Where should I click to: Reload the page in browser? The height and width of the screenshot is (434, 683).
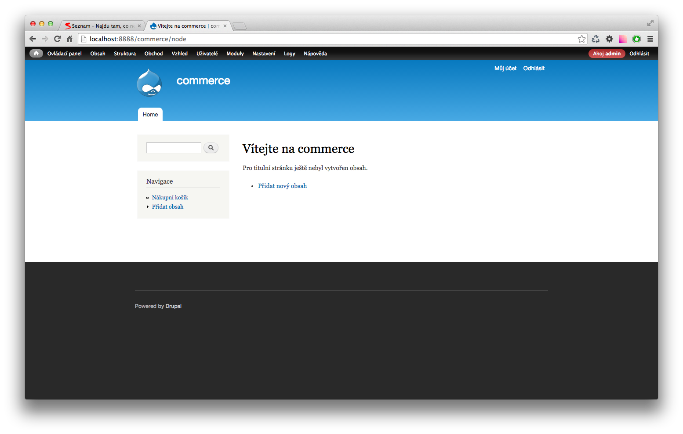click(57, 39)
